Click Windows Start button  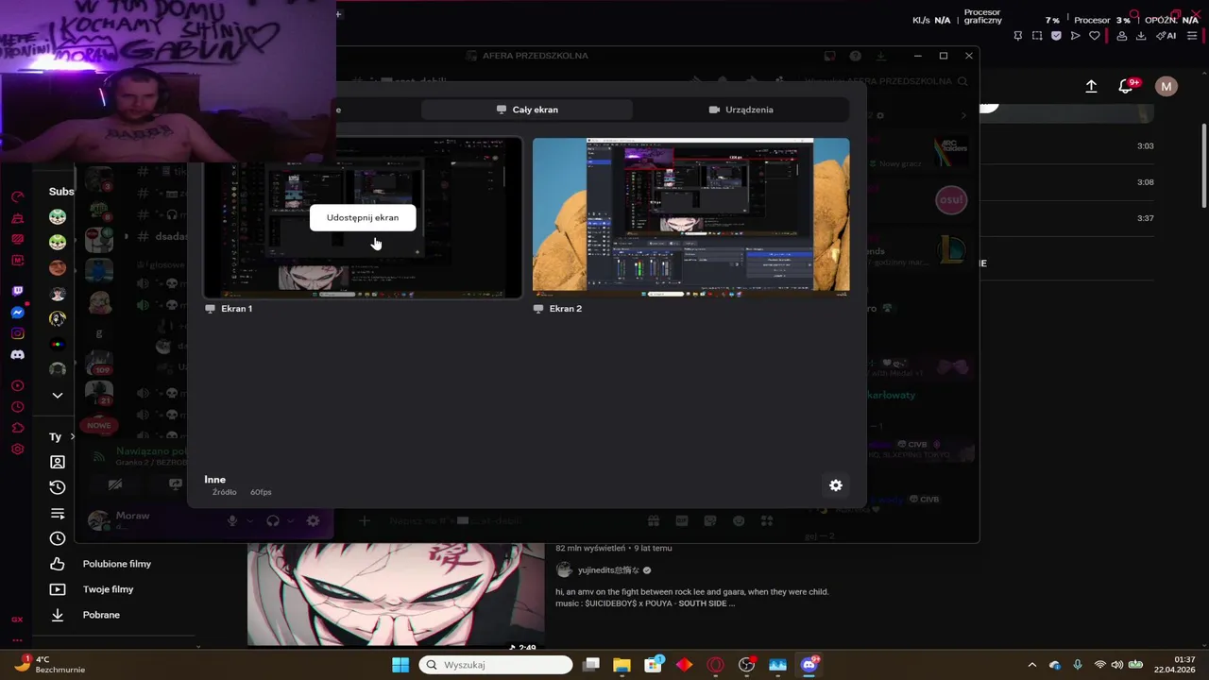[400, 665]
